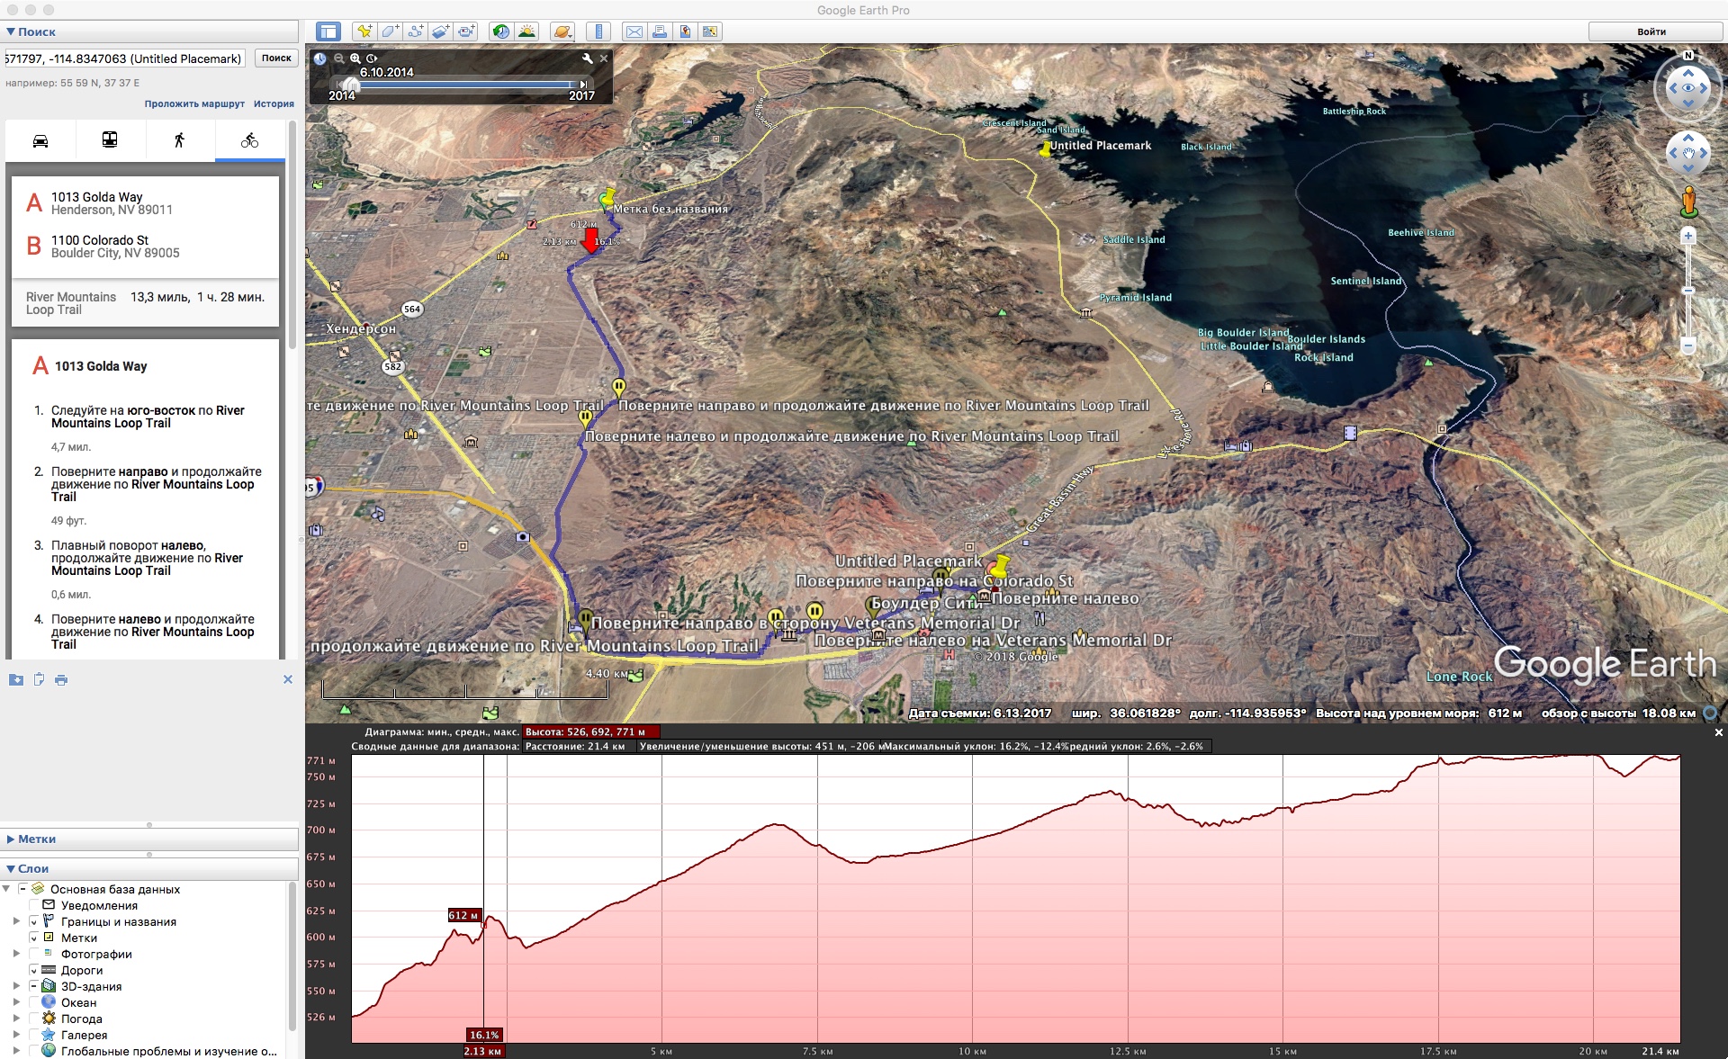Uncheck the Метки layer checkbox

34,938
